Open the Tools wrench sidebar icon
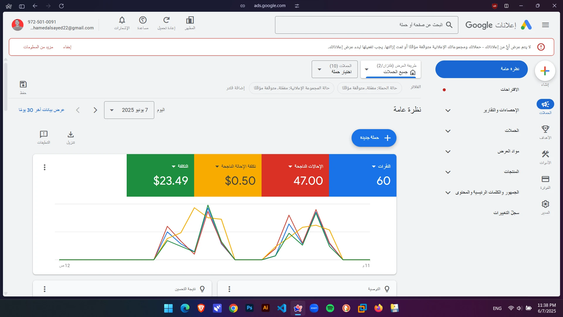The height and width of the screenshot is (317, 563). click(x=545, y=154)
